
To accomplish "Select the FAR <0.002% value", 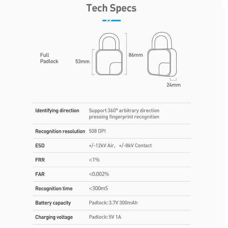I will (x=99, y=174).
